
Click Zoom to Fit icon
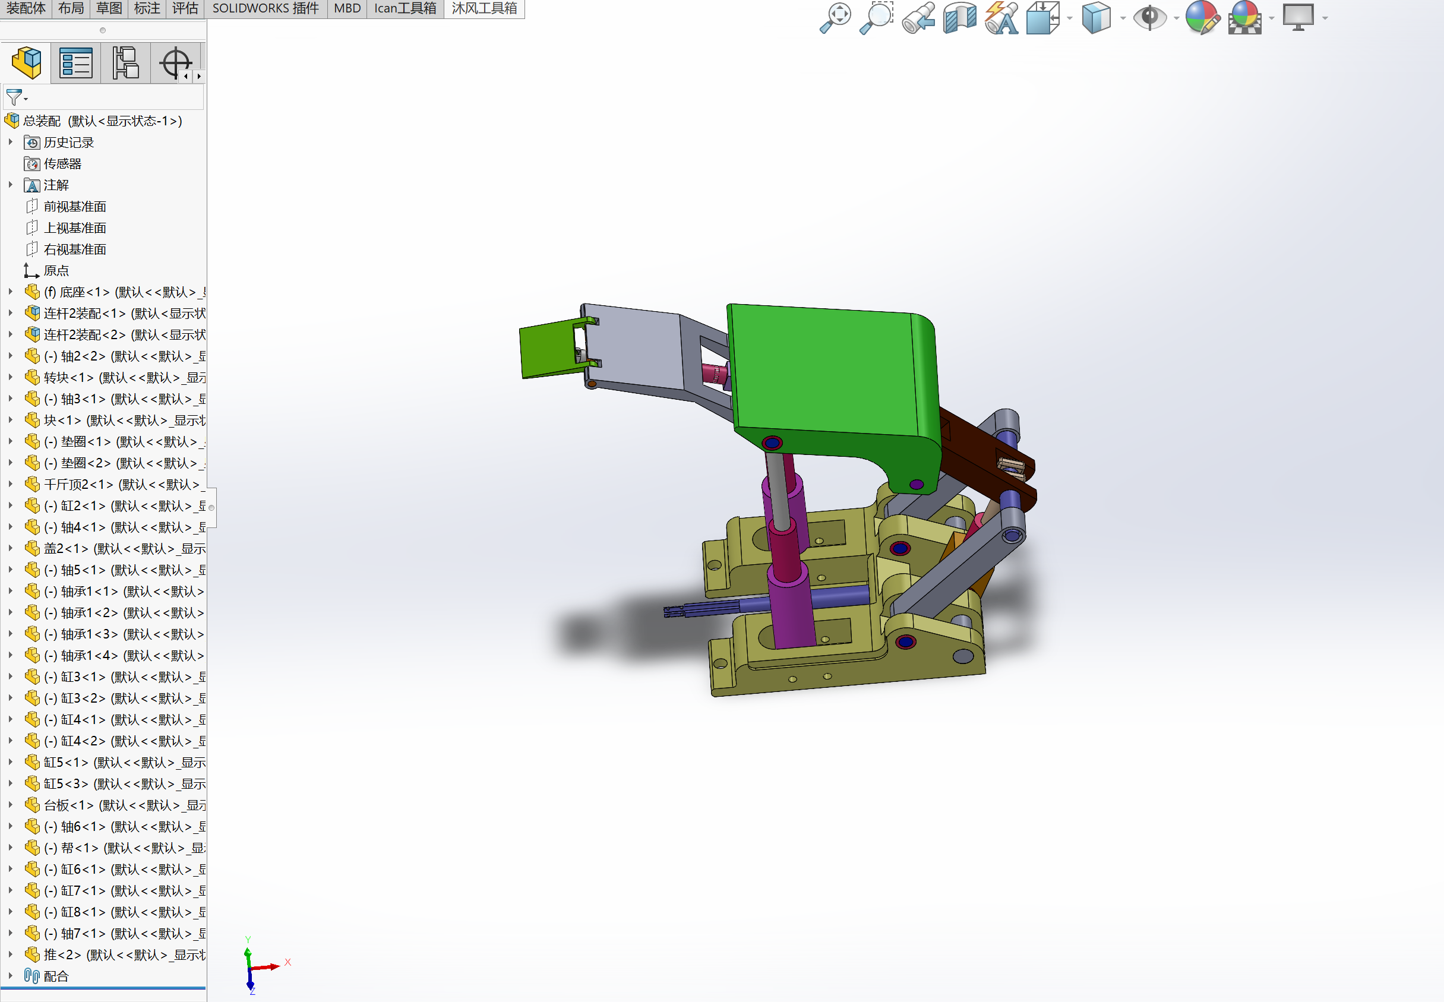click(x=836, y=18)
